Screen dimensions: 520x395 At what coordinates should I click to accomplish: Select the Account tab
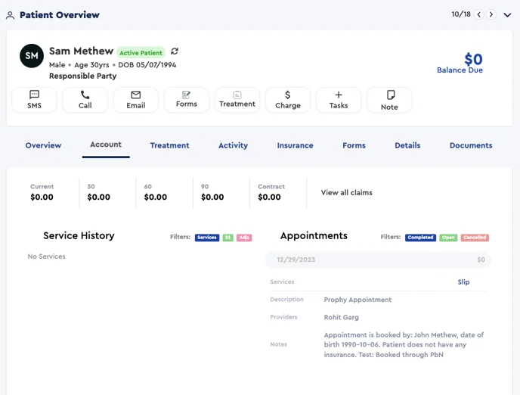pos(106,145)
